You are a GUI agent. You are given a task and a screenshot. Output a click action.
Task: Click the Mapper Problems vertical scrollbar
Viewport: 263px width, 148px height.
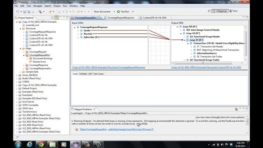247,122
